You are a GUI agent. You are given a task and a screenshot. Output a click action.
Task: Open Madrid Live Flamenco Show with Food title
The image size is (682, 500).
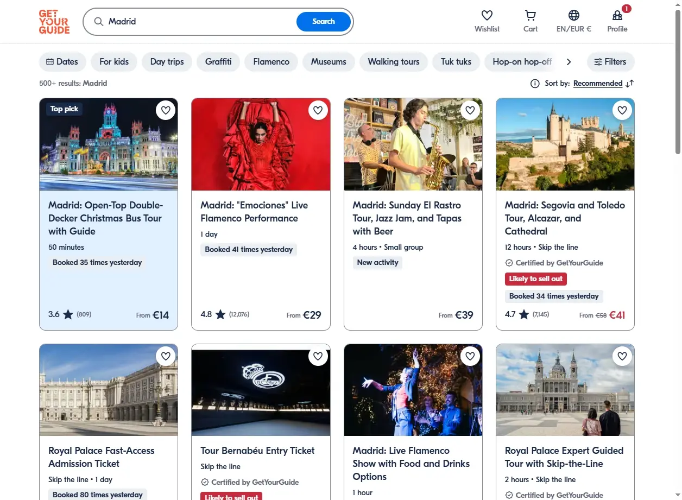pyautogui.click(x=411, y=464)
